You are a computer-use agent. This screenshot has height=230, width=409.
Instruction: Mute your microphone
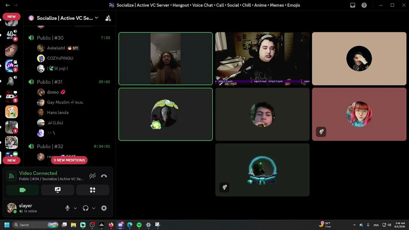pyautogui.click(x=67, y=208)
